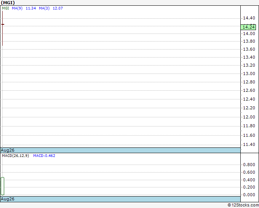Select the MA(3) indicator label
This screenshot has width=259, height=208.
44,8
